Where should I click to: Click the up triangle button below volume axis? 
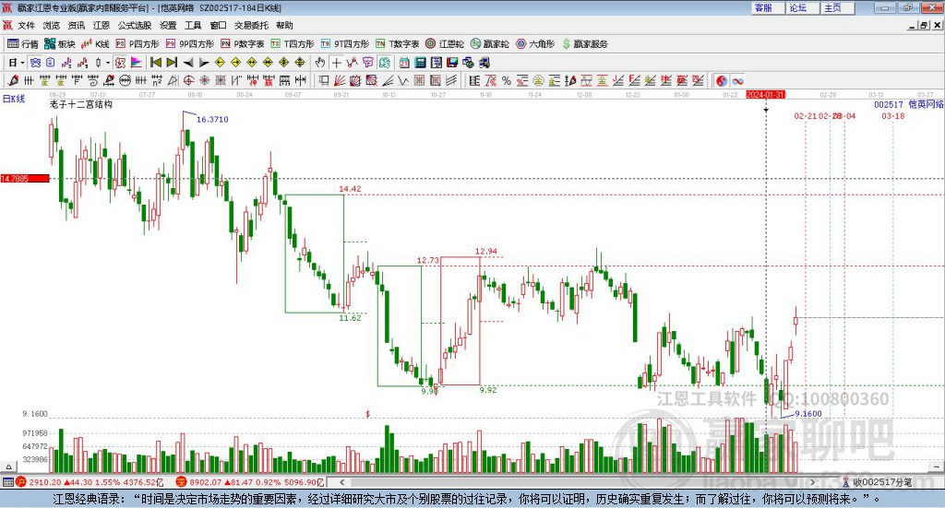point(8,466)
